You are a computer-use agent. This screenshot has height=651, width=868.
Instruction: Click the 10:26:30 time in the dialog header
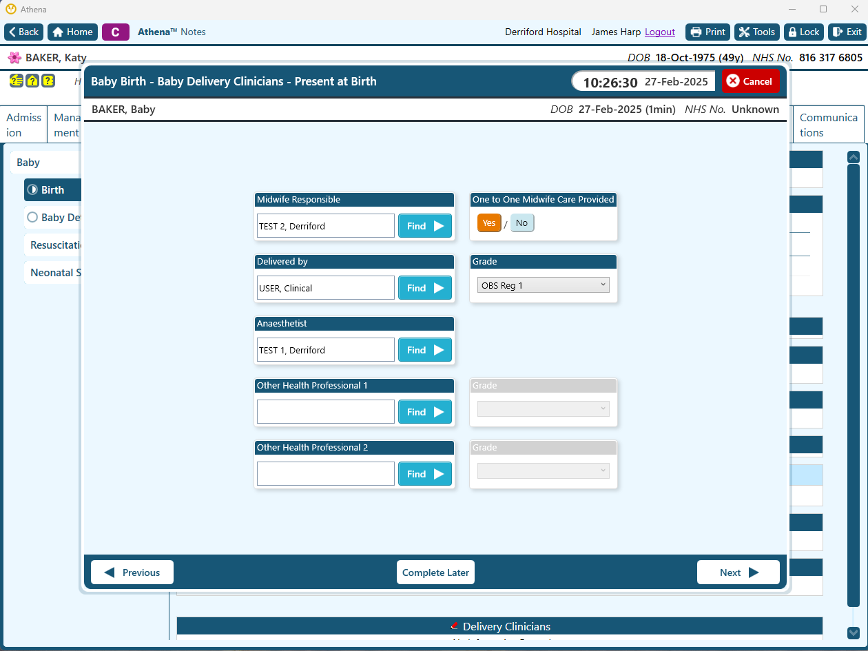pyautogui.click(x=610, y=83)
